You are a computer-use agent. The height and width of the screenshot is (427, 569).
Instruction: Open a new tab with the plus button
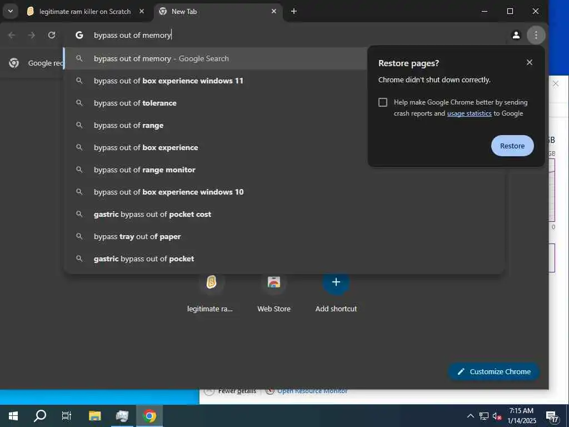293,12
